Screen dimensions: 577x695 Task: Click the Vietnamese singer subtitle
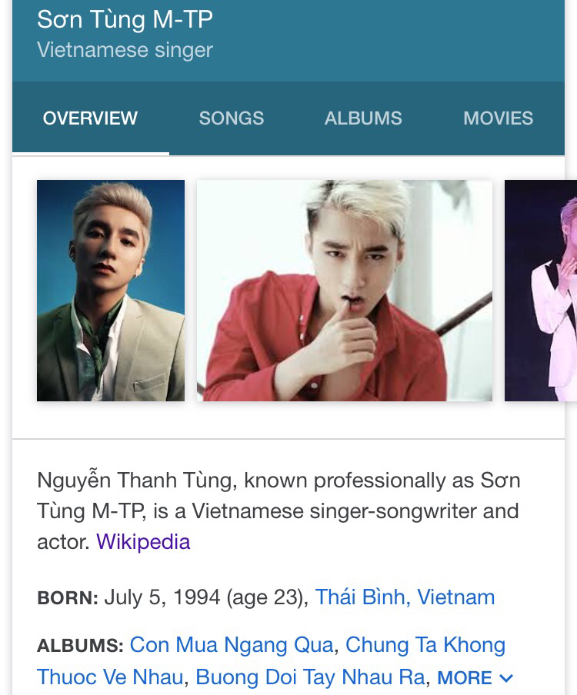point(125,51)
